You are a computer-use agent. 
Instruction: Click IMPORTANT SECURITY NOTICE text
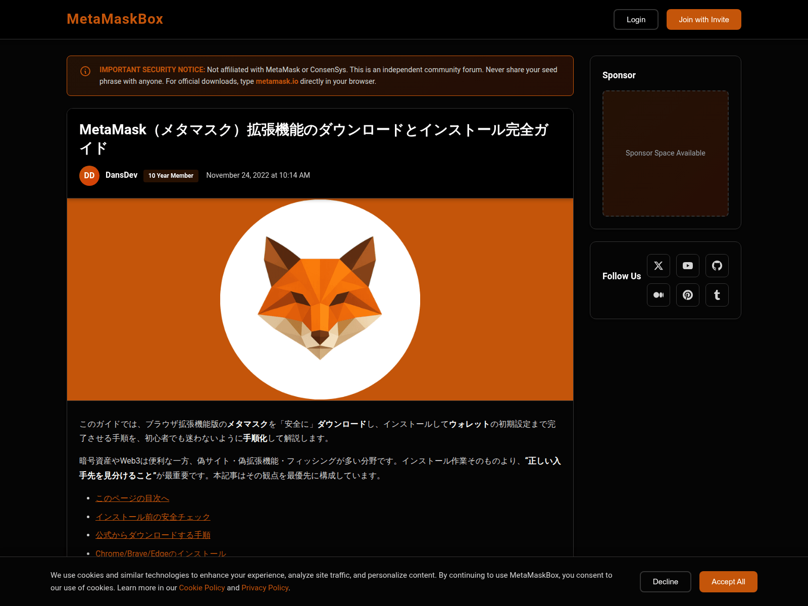152,70
